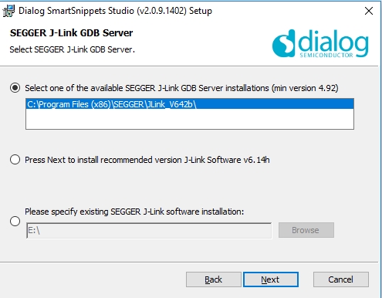Click the empty area of the installations listbox
The height and width of the screenshot is (298, 382).
(190, 119)
